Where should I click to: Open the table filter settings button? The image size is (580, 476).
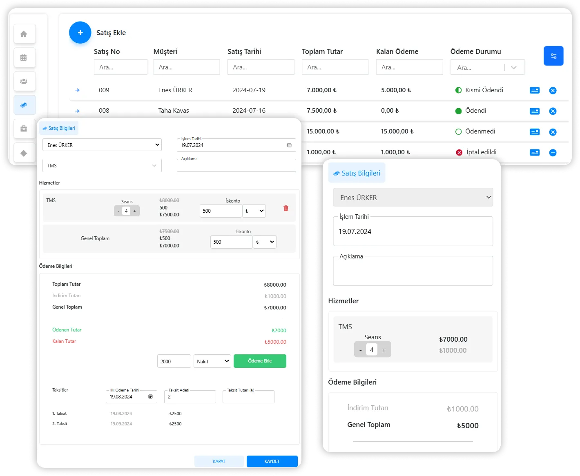coord(553,56)
